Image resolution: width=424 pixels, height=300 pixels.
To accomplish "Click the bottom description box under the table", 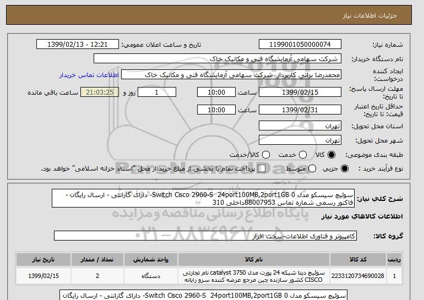I will pyautogui.click(x=203, y=295).
